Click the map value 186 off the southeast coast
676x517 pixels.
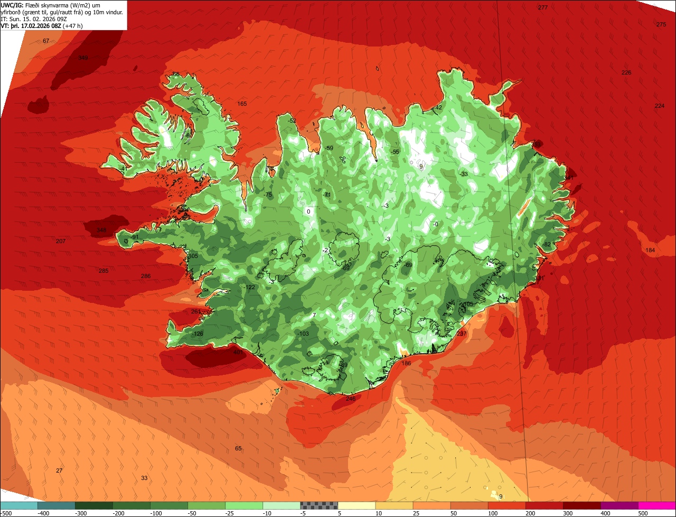406,364
